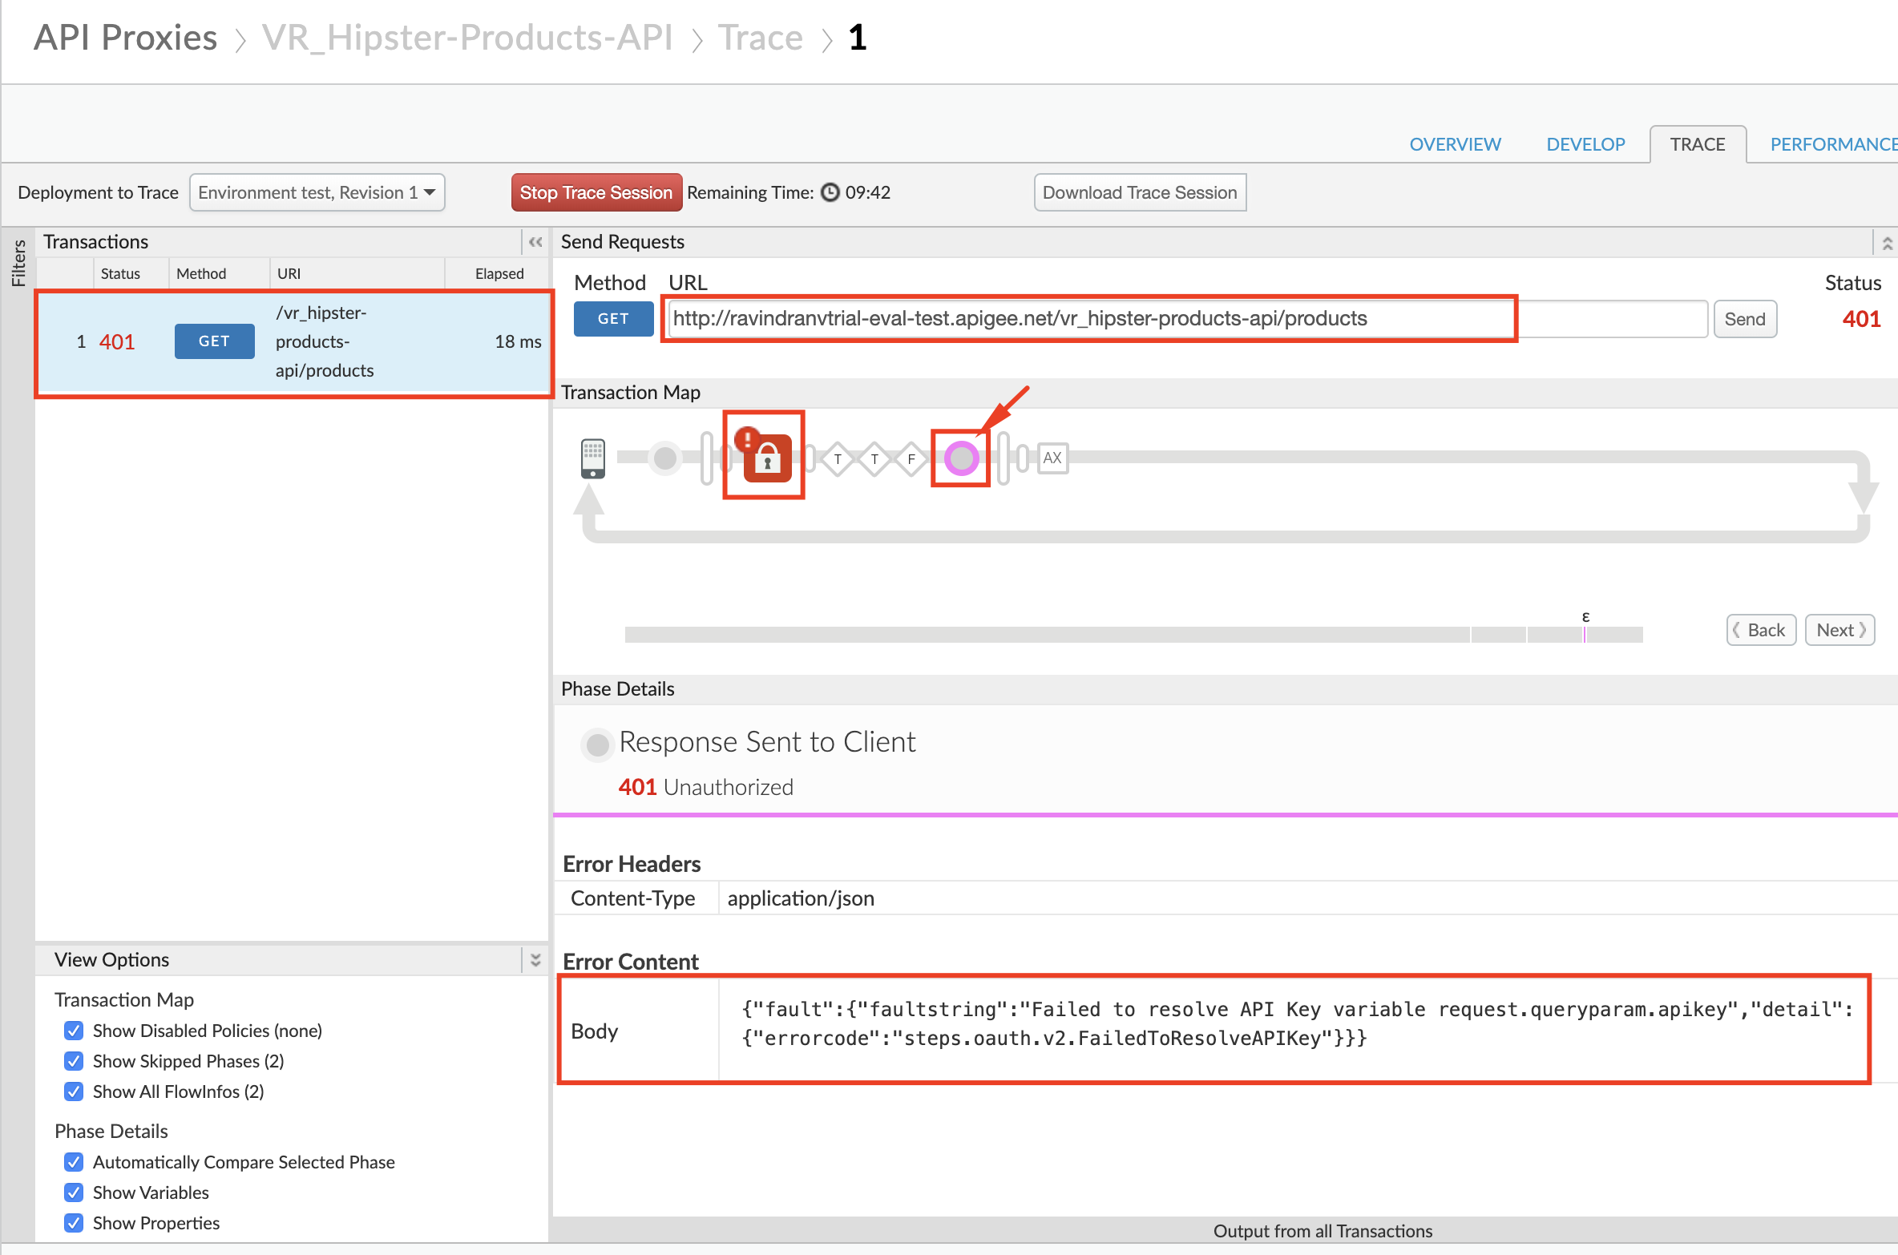Open the Environment test, Revision 1 dropdown
The height and width of the screenshot is (1255, 1898).
pyautogui.click(x=317, y=192)
